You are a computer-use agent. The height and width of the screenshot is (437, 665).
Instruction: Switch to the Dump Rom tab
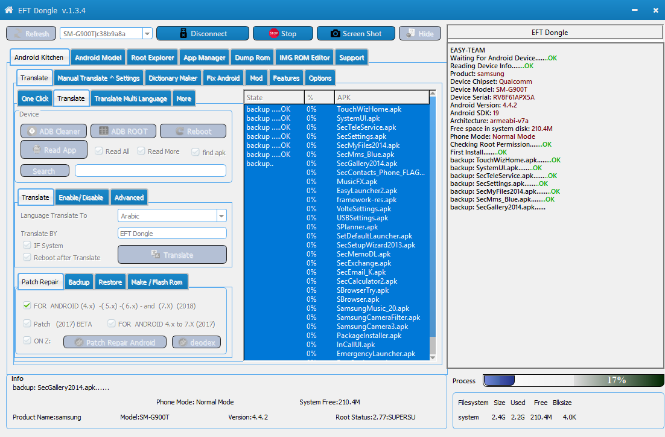click(252, 57)
